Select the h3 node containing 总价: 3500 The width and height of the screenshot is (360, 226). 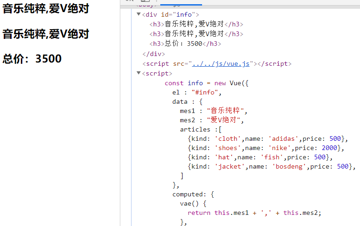[x=185, y=44]
